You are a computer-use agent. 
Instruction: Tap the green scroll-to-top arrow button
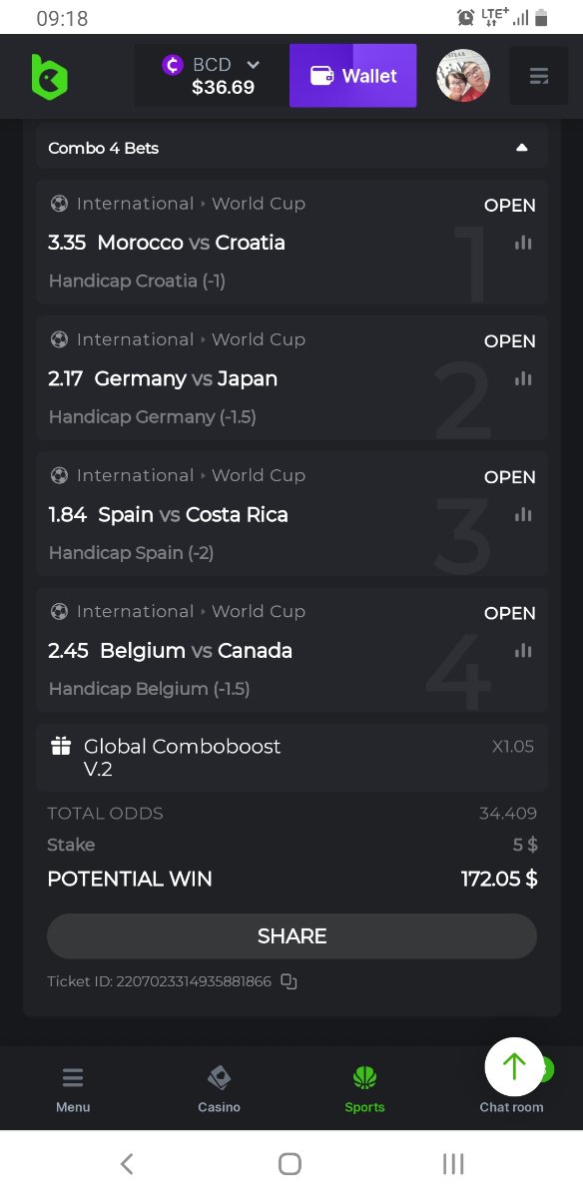[514, 1067]
